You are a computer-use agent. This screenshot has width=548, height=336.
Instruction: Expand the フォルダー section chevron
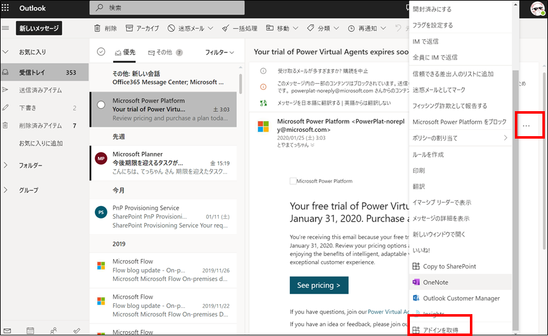coord(6,166)
